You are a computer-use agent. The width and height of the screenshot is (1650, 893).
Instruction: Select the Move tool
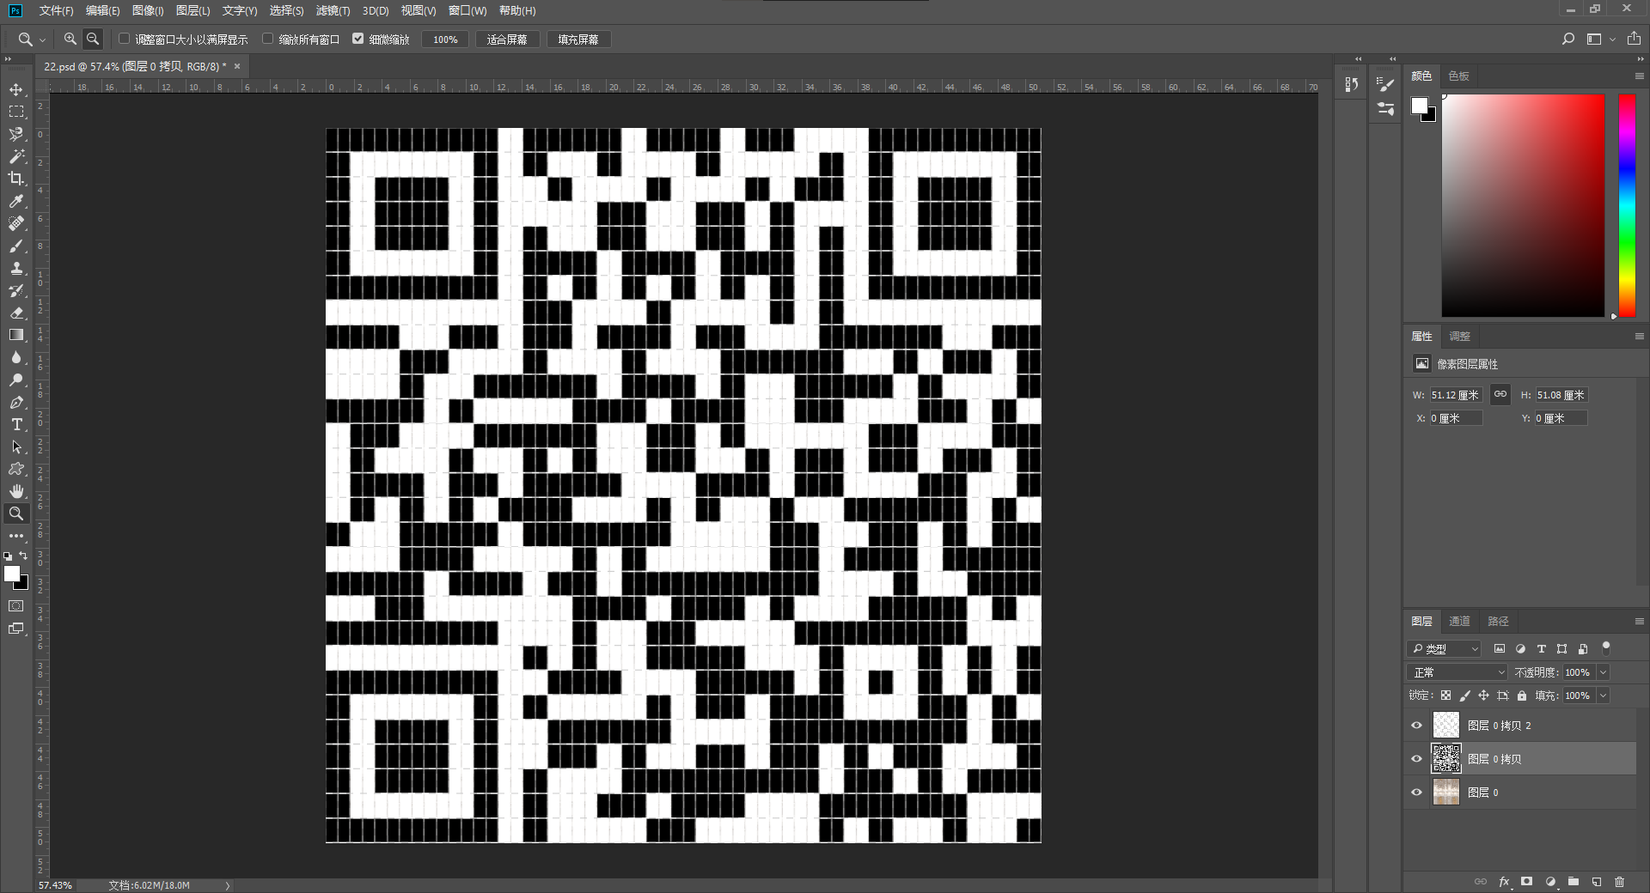pyautogui.click(x=16, y=89)
